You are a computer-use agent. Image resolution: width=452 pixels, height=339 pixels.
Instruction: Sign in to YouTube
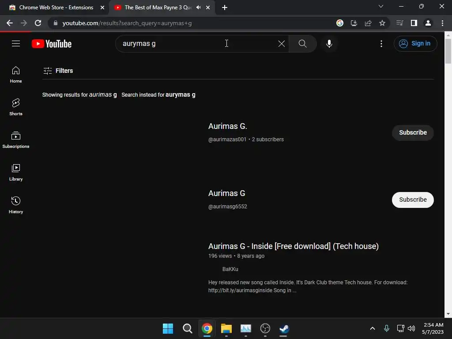[x=415, y=44]
